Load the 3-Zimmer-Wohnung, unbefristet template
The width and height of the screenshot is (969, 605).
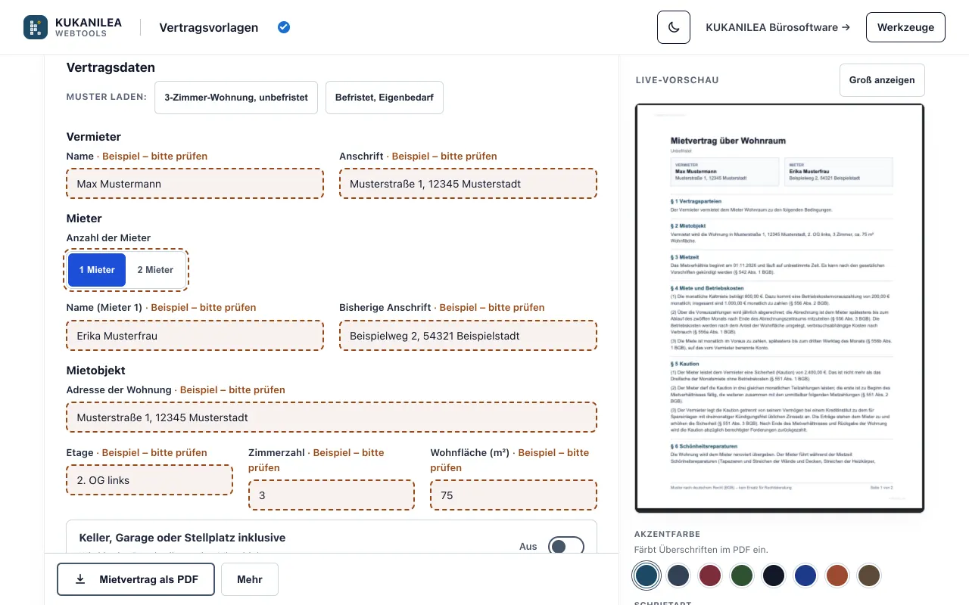click(236, 98)
